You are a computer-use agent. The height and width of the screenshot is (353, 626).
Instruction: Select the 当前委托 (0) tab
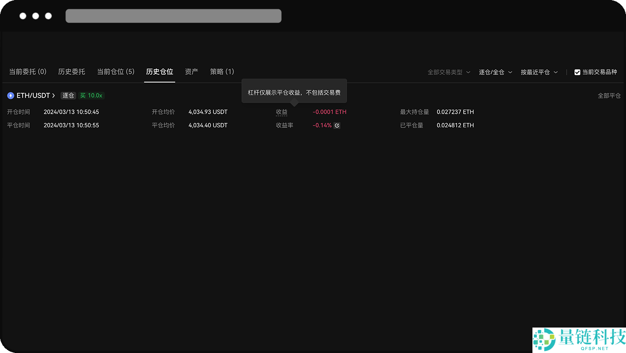[x=28, y=72]
